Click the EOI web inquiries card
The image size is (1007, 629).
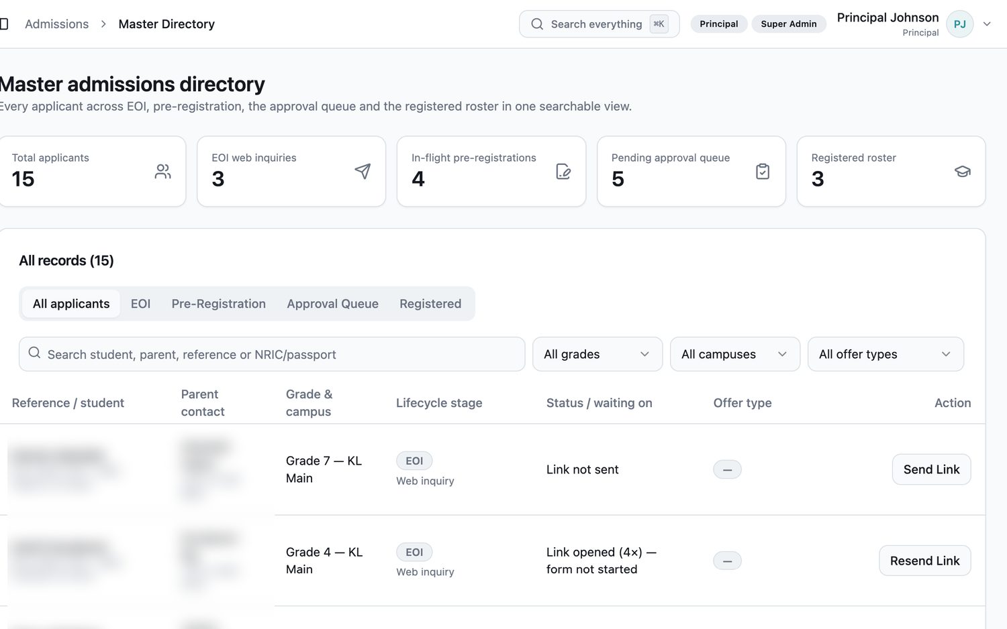(291, 172)
